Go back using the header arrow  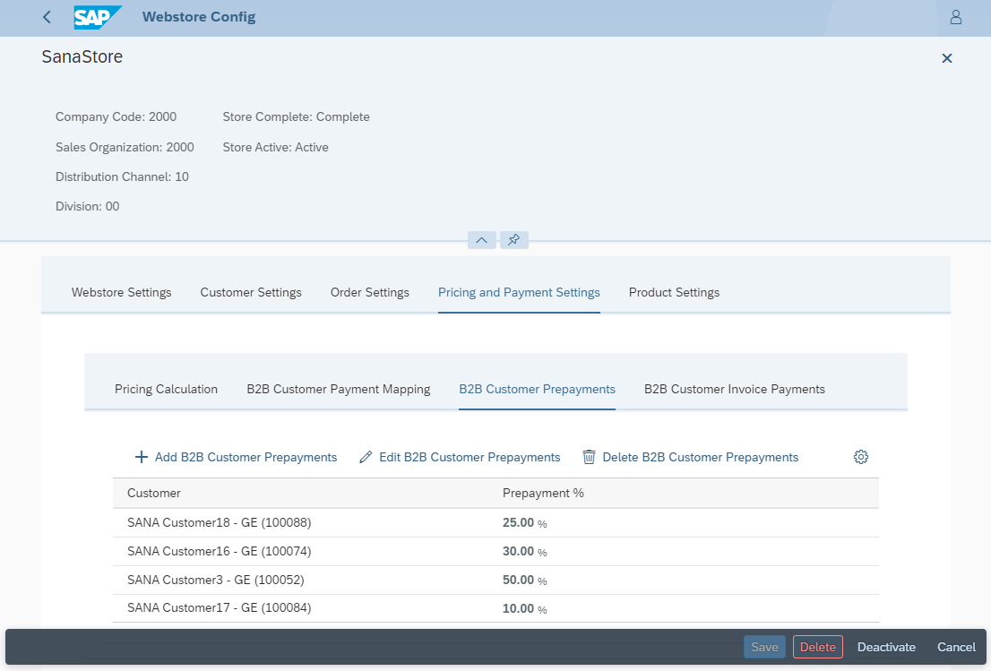pos(47,17)
